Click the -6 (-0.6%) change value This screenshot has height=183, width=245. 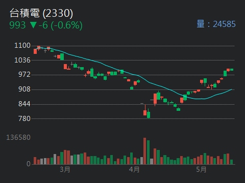[61, 25]
